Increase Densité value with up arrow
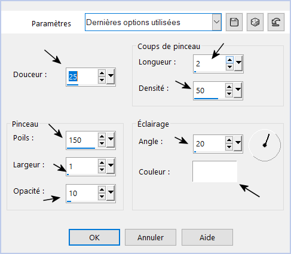The image size is (291, 254). coord(229,87)
